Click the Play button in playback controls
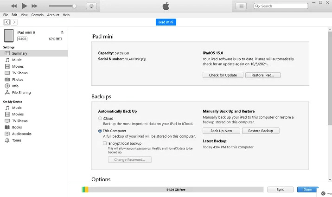 coord(24,6)
